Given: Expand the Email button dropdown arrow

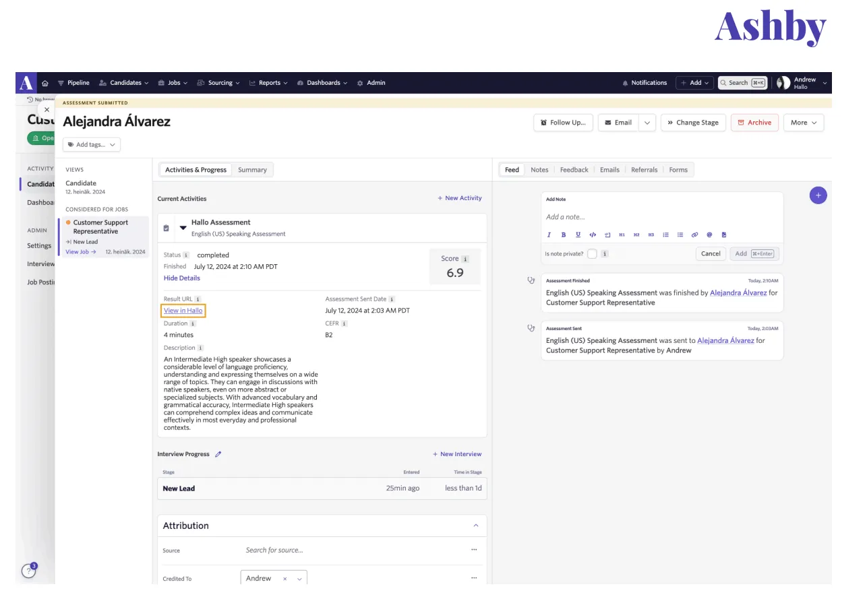Looking at the screenshot, I should pyautogui.click(x=647, y=123).
